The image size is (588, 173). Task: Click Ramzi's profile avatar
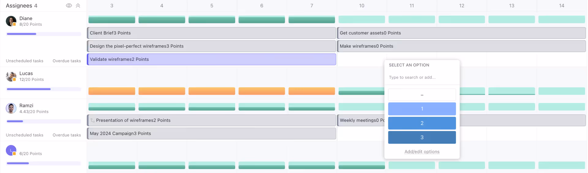pos(11,108)
